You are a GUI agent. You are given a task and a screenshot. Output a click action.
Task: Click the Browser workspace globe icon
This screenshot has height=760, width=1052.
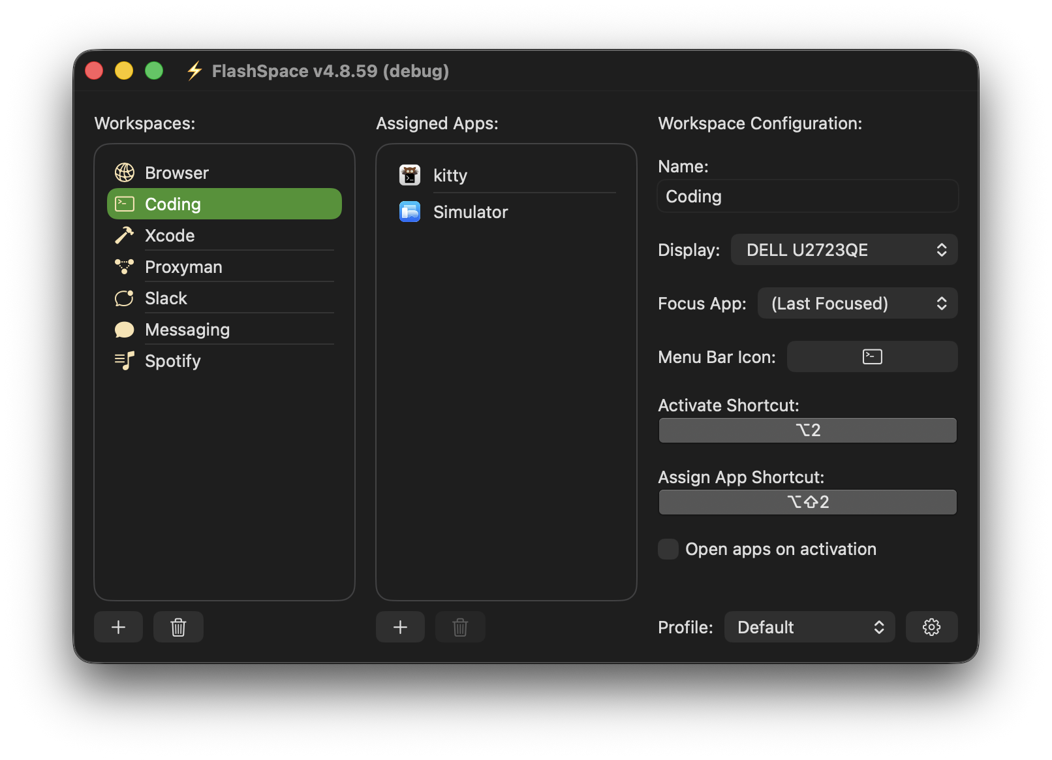[123, 172]
